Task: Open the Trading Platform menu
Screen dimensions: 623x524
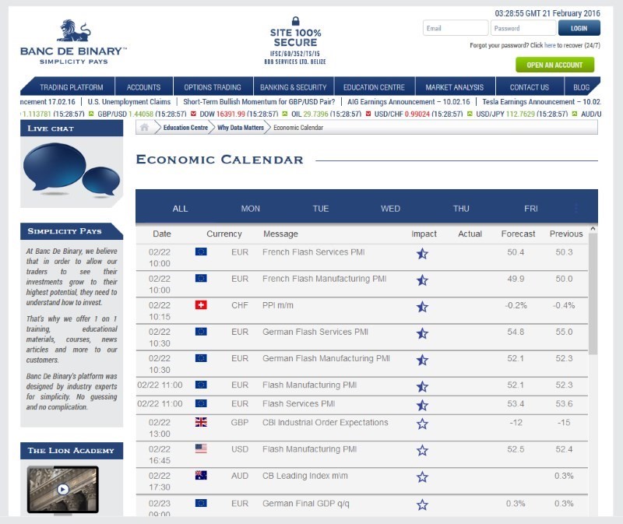Action: [71, 87]
